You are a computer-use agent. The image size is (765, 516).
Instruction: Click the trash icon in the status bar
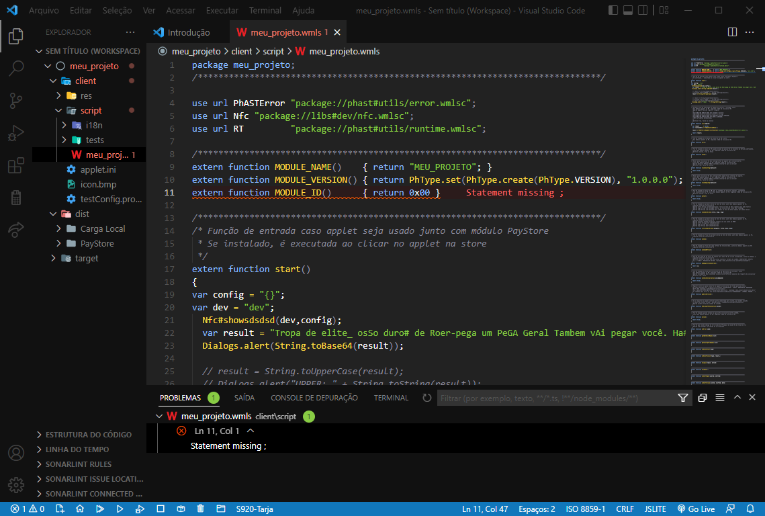pyautogui.click(x=200, y=509)
